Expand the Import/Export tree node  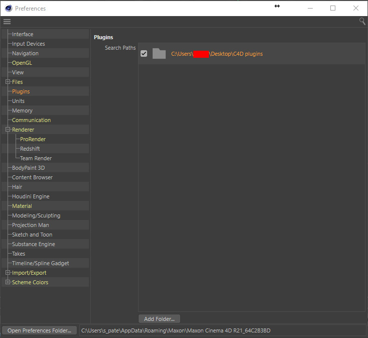pyautogui.click(x=8, y=273)
